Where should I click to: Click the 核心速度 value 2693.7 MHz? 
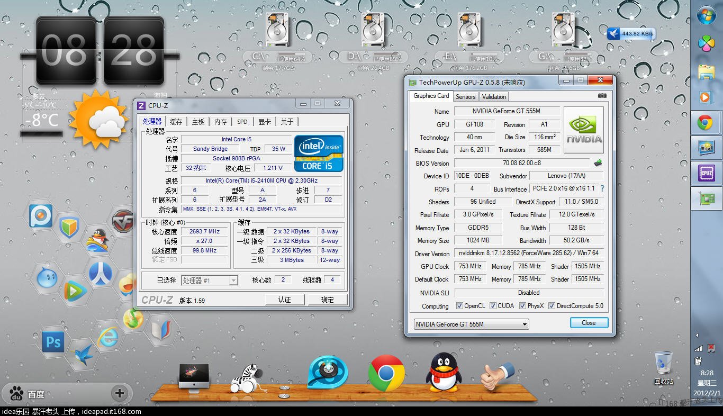tap(204, 231)
